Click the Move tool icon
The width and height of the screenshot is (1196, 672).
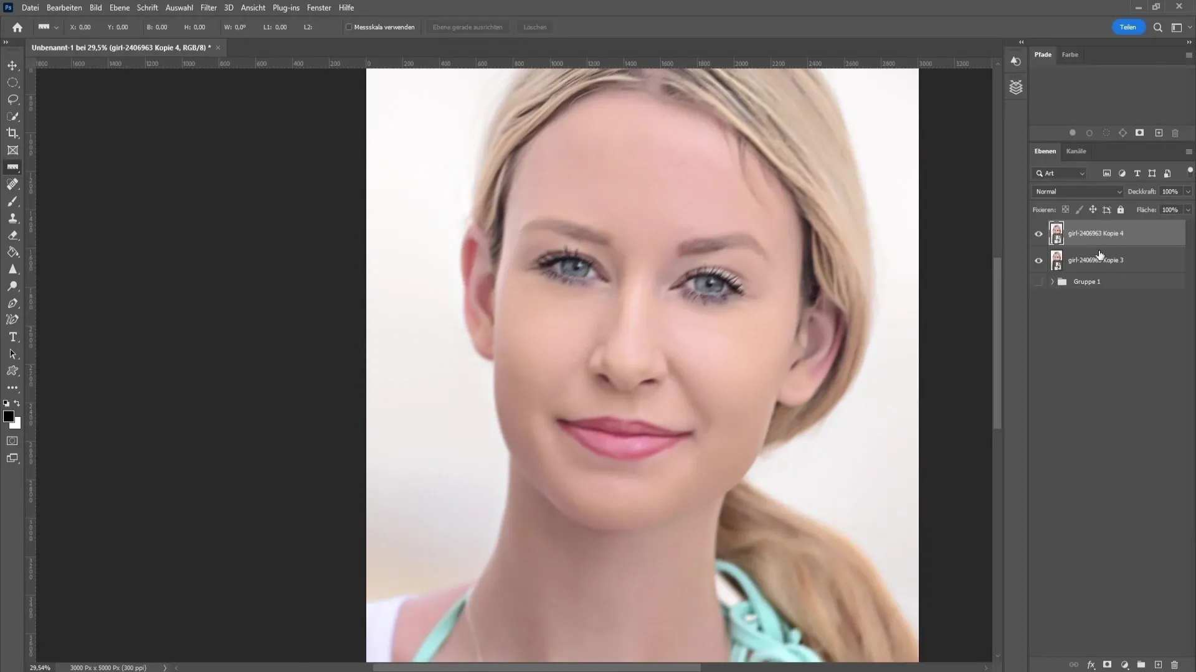click(x=12, y=65)
